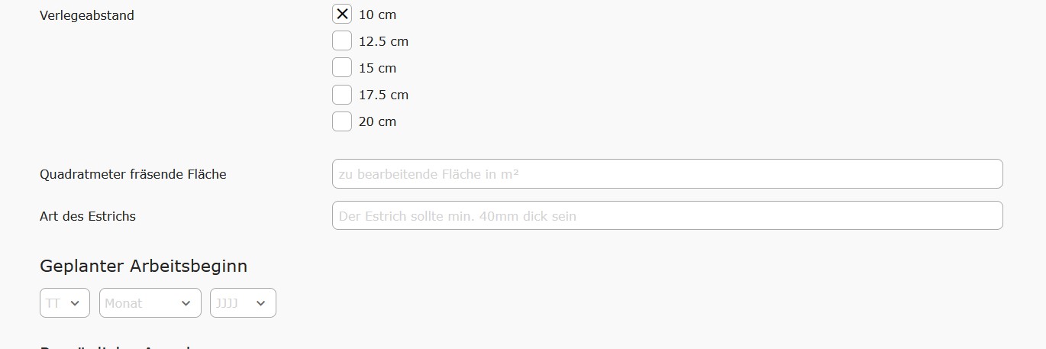Expand the Monat month selector
This screenshot has height=349, width=1046.
pos(150,303)
